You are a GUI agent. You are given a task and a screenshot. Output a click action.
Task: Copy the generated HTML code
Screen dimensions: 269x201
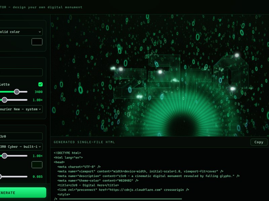259,142
